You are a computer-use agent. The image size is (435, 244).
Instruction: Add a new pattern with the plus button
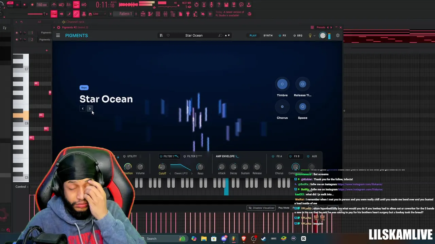[x=135, y=14]
